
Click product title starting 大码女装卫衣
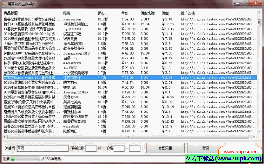(31, 44)
